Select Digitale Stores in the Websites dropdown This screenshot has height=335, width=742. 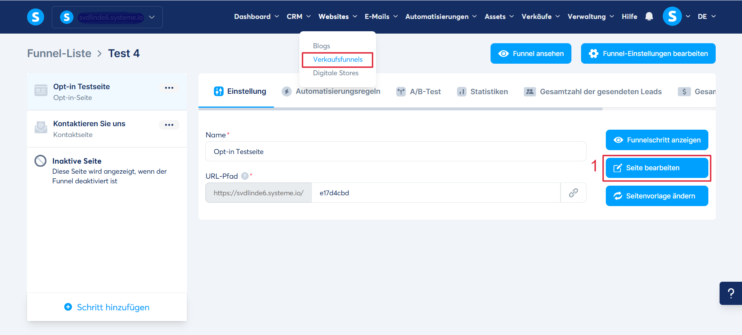coord(335,73)
